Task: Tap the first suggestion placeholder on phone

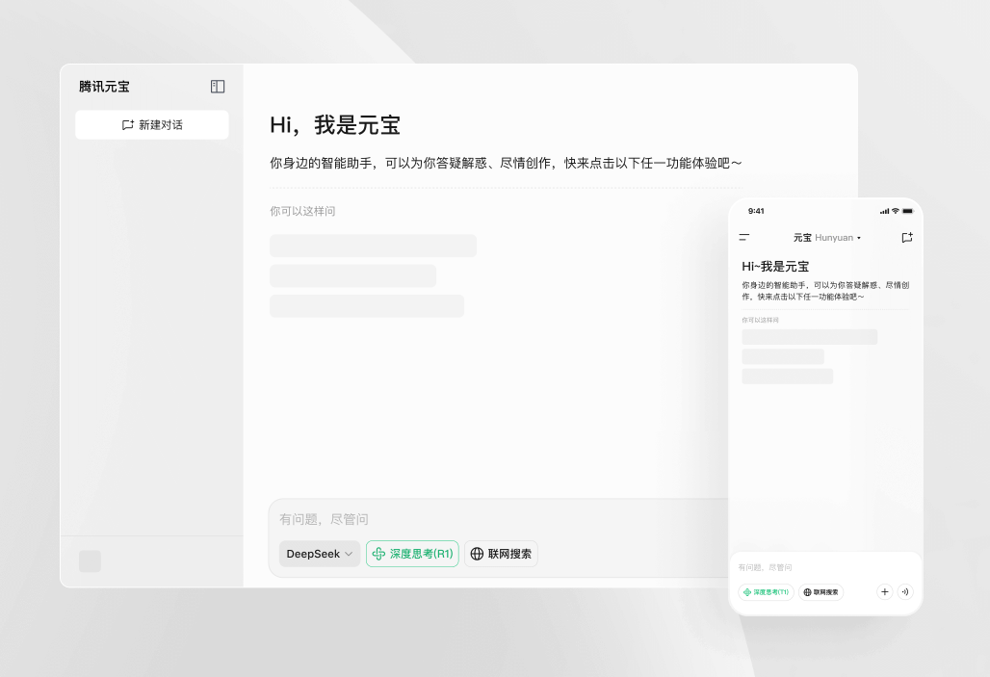Action: point(809,337)
